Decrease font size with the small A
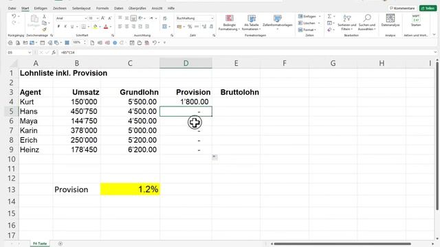 tap(110, 19)
